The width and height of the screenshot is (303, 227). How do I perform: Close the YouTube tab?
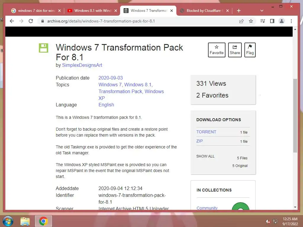pos(116,11)
